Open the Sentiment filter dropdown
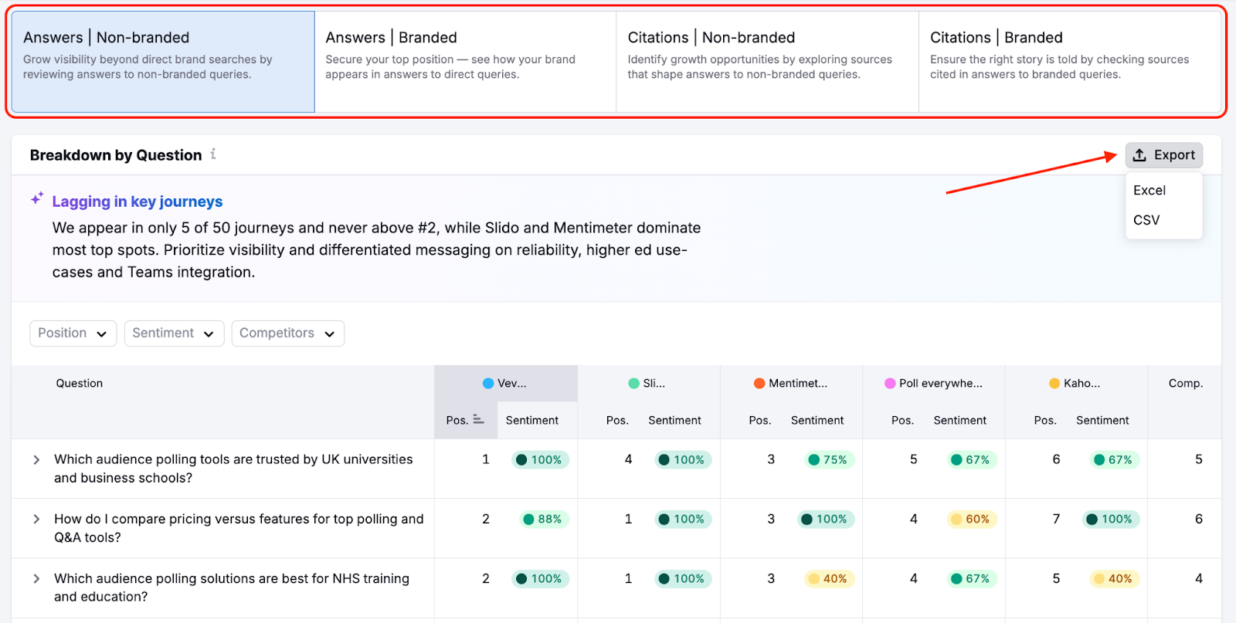The width and height of the screenshot is (1236, 623). point(174,334)
